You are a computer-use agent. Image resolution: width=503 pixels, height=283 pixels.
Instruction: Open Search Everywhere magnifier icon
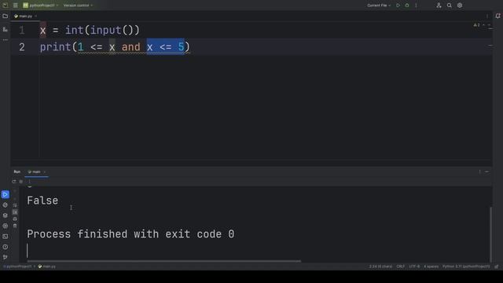(x=450, y=6)
